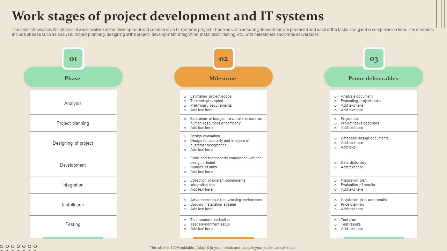Select the Prime deliverables header pill
The image size is (447, 251).
coord(374,77)
